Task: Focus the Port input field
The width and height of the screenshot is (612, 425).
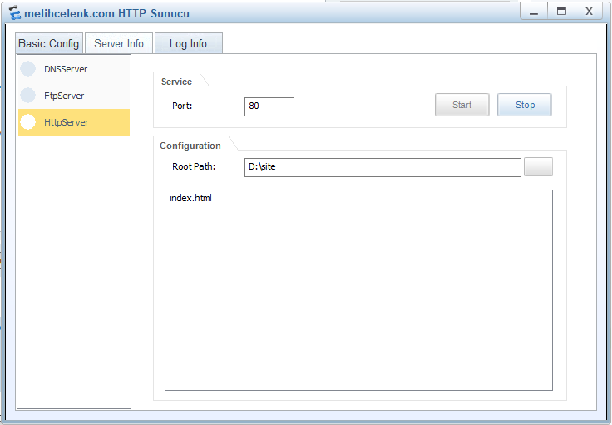Action: (269, 106)
